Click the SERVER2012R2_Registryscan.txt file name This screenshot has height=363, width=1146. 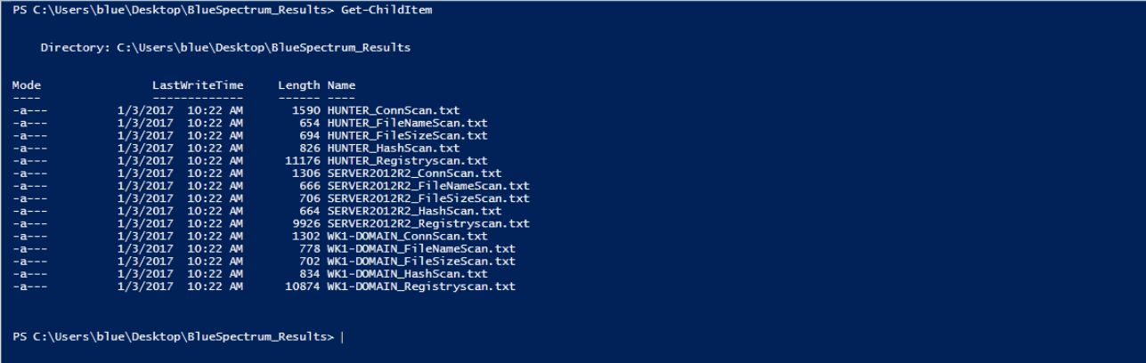pos(428,223)
